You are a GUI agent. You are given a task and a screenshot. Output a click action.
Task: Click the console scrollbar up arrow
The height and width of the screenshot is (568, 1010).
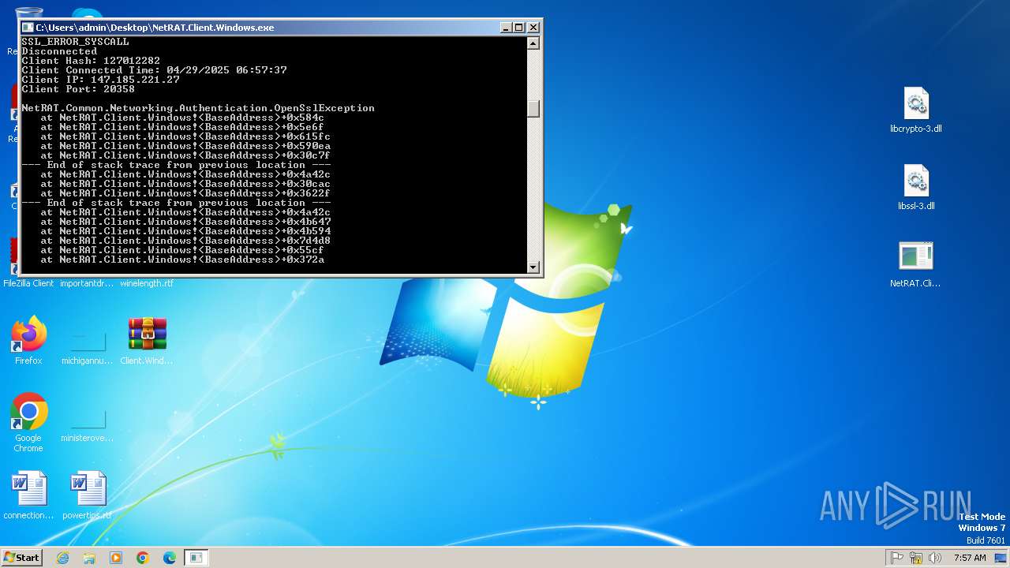pyautogui.click(x=533, y=43)
